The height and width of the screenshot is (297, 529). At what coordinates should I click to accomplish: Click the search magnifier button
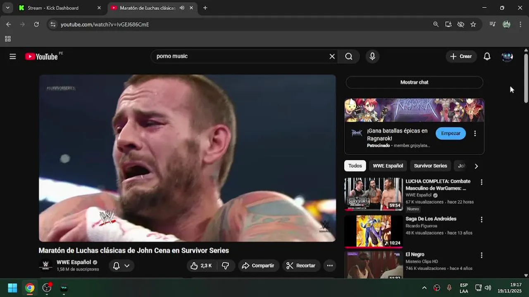[349, 57]
